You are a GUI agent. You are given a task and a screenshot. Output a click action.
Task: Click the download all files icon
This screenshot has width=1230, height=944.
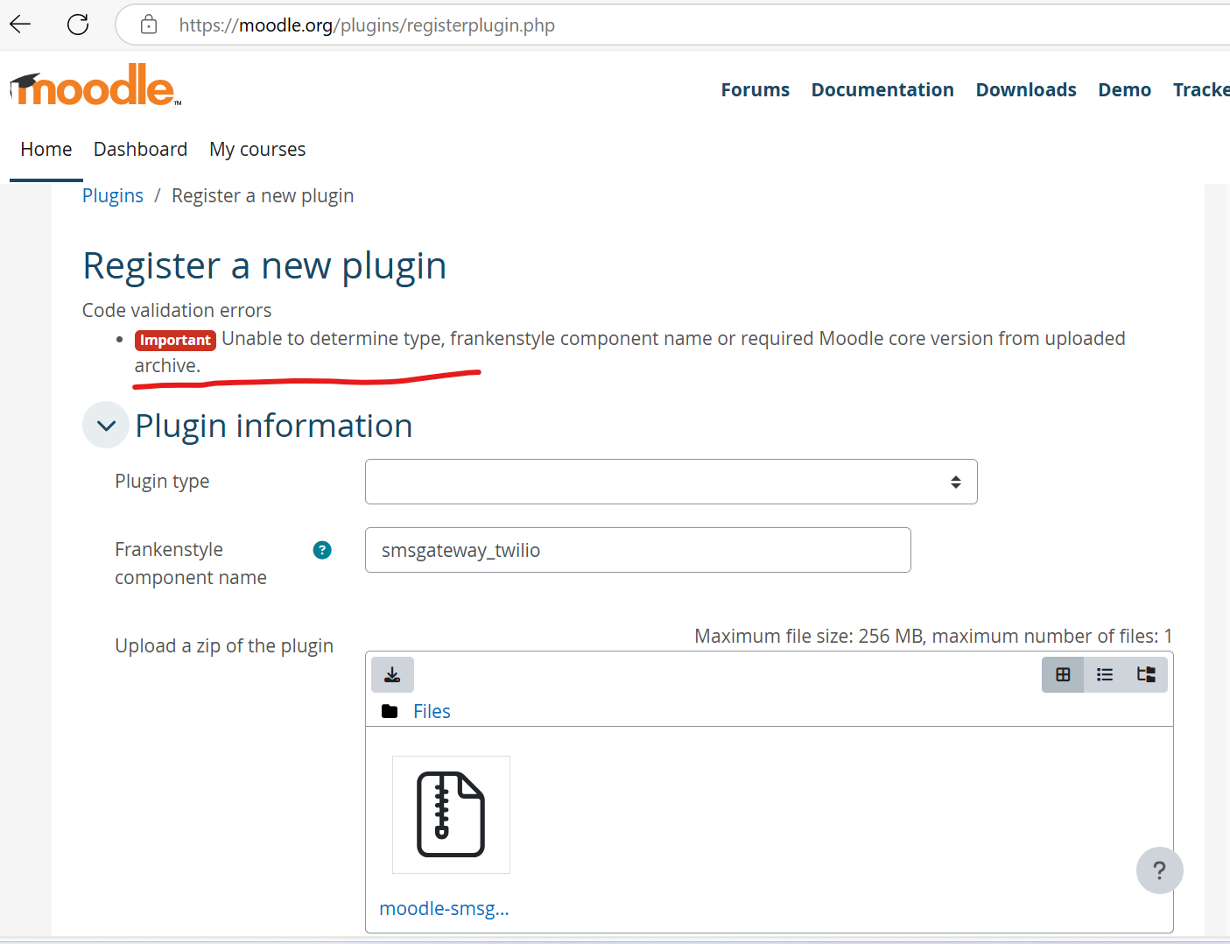[392, 674]
